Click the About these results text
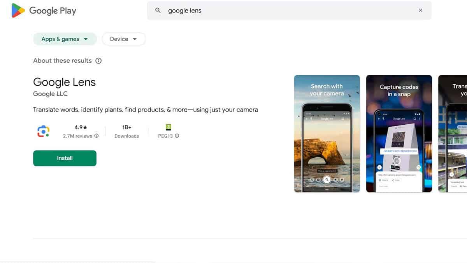 point(62,61)
